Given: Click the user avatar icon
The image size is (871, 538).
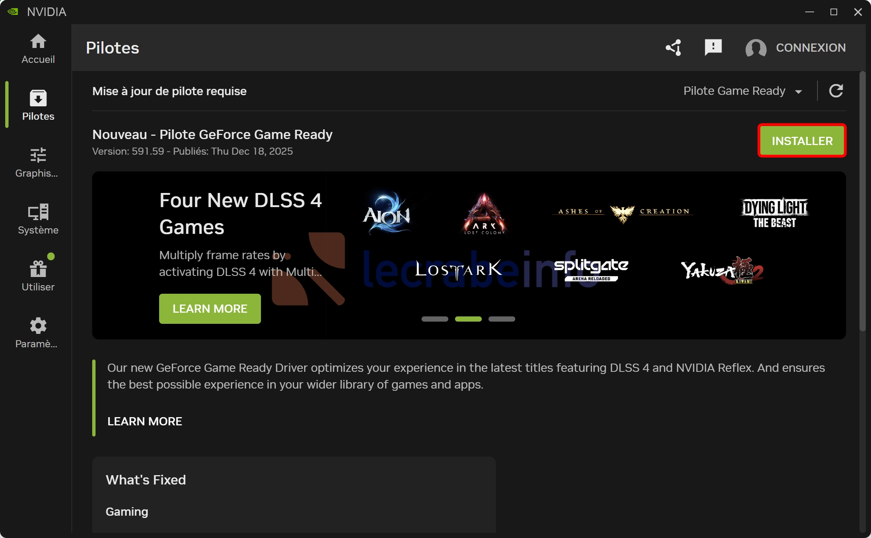Looking at the screenshot, I should click(756, 48).
